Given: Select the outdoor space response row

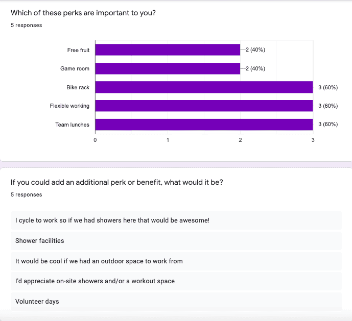Looking at the screenshot, I should [x=176, y=261].
